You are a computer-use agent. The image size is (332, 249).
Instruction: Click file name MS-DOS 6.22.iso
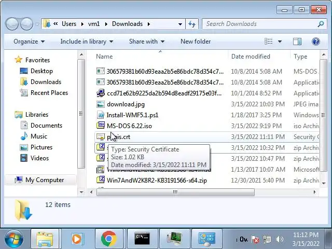129,126
